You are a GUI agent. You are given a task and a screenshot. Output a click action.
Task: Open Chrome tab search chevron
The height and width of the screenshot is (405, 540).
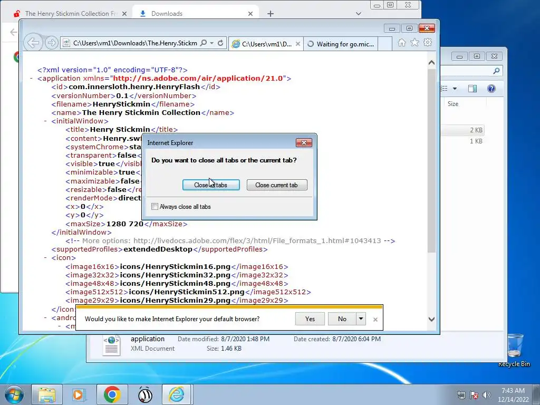pos(359,14)
